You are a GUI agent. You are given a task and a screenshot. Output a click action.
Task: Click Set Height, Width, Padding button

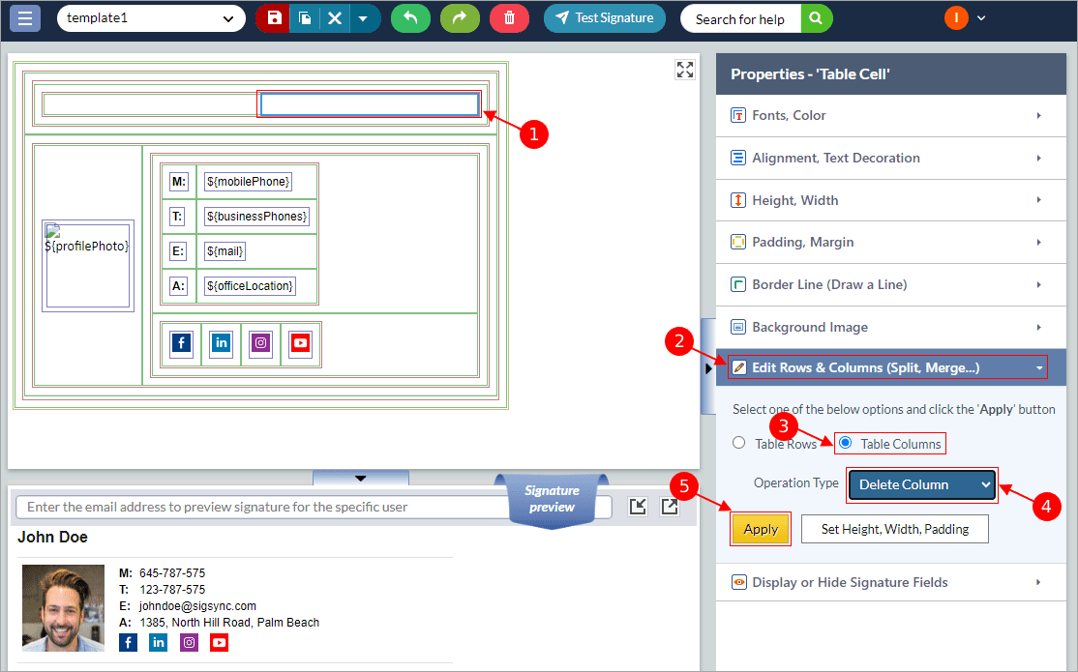(894, 529)
